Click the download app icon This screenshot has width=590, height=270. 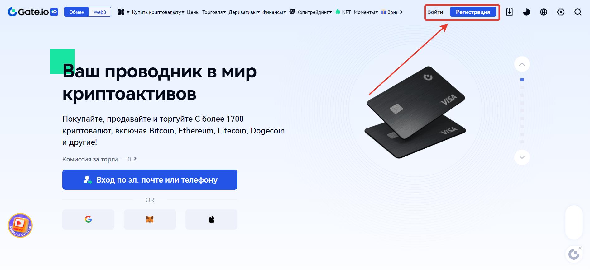coord(509,12)
